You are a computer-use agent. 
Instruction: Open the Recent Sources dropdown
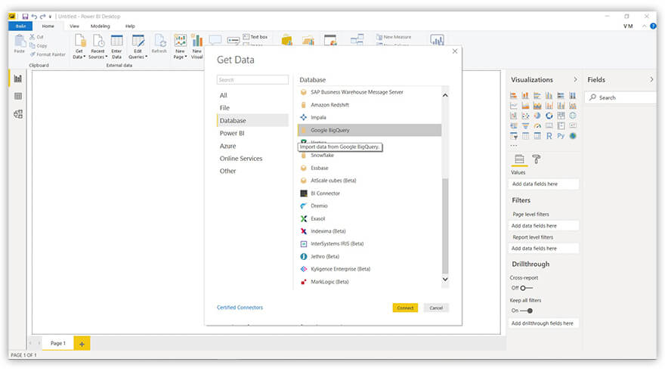click(97, 45)
